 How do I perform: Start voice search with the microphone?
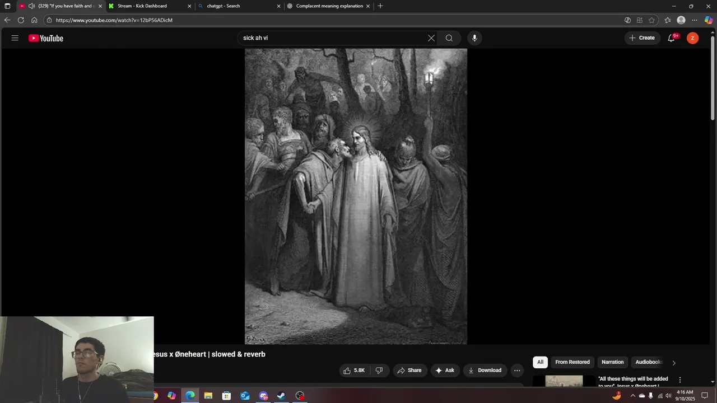click(x=474, y=38)
